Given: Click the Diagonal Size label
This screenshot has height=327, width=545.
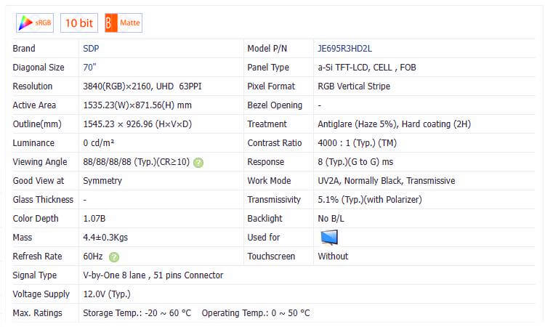Looking at the screenshot, I should (x=39, y=68).
